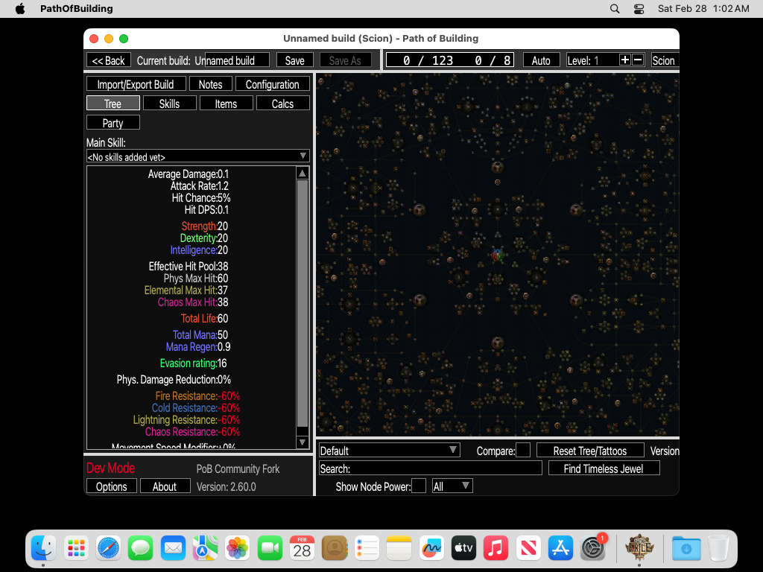Image resolution: width=763 pixels, height=572 pixels.
Task: Click stats panel scrollbar thumb
Action: [303, 304]
